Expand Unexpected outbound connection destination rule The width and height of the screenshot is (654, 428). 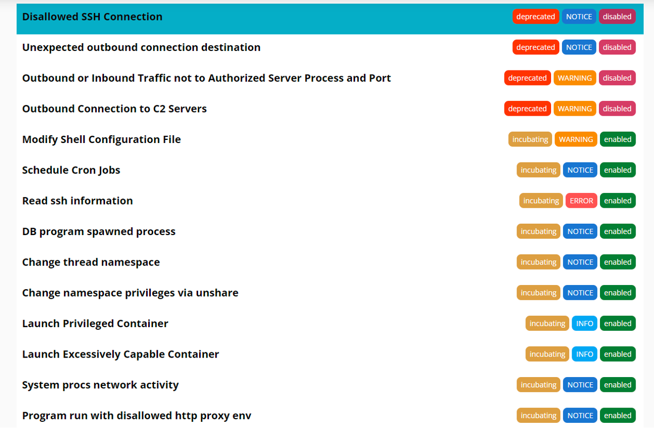pyautogui.click(x=141, y=47)
